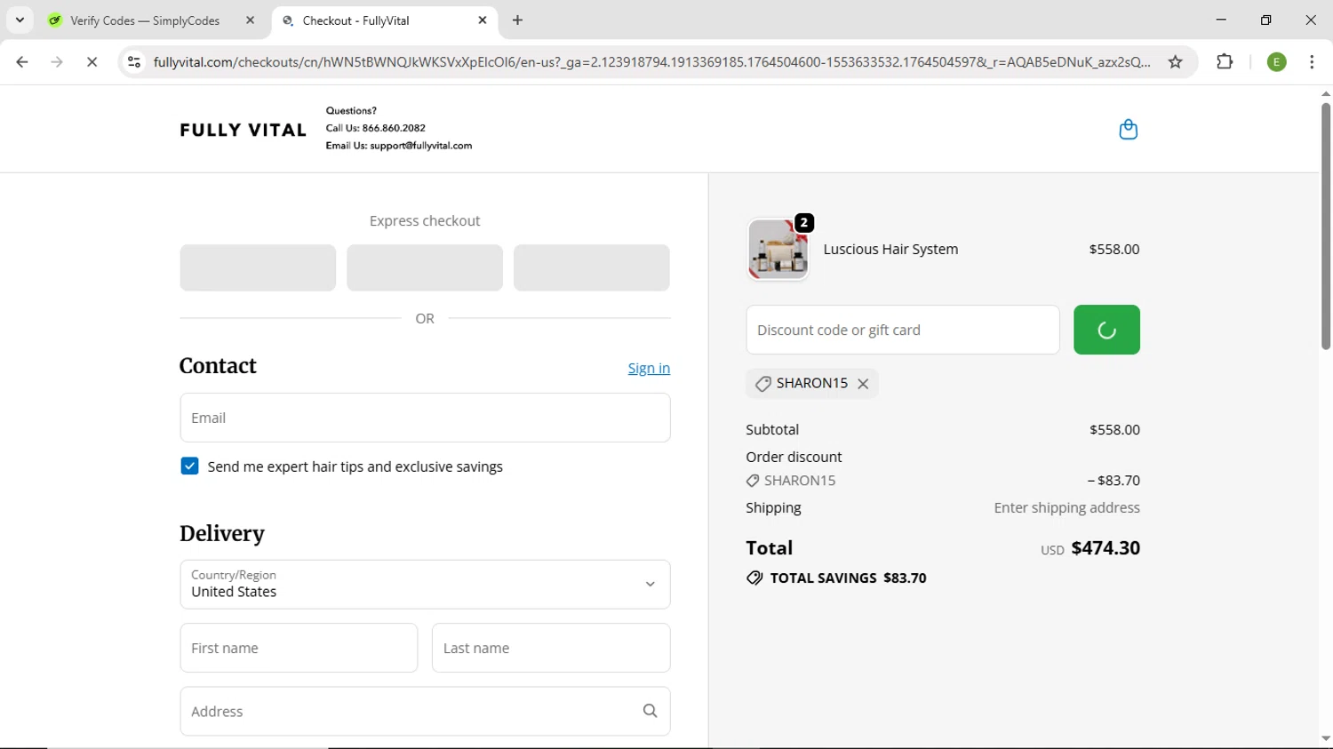This screenshot has width=1333, height=749.
Task: Uncheck Send me expert hair tips checkbox
Action: (189, 466)
